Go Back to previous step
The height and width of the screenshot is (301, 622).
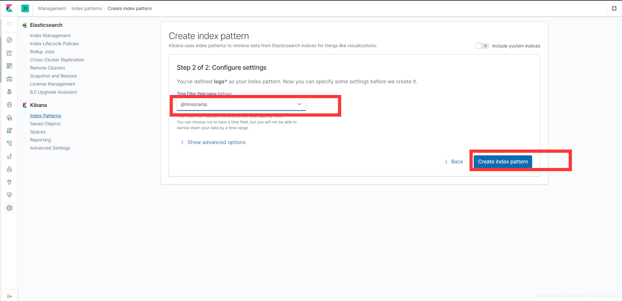click(x=454, y=161)
